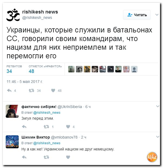Open фактично сибіряк dog avatar
Screen dimensions: 163x168
[x=12, y=111]
